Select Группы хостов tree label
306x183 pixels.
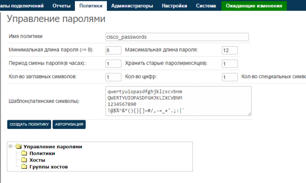coord(48,167)
